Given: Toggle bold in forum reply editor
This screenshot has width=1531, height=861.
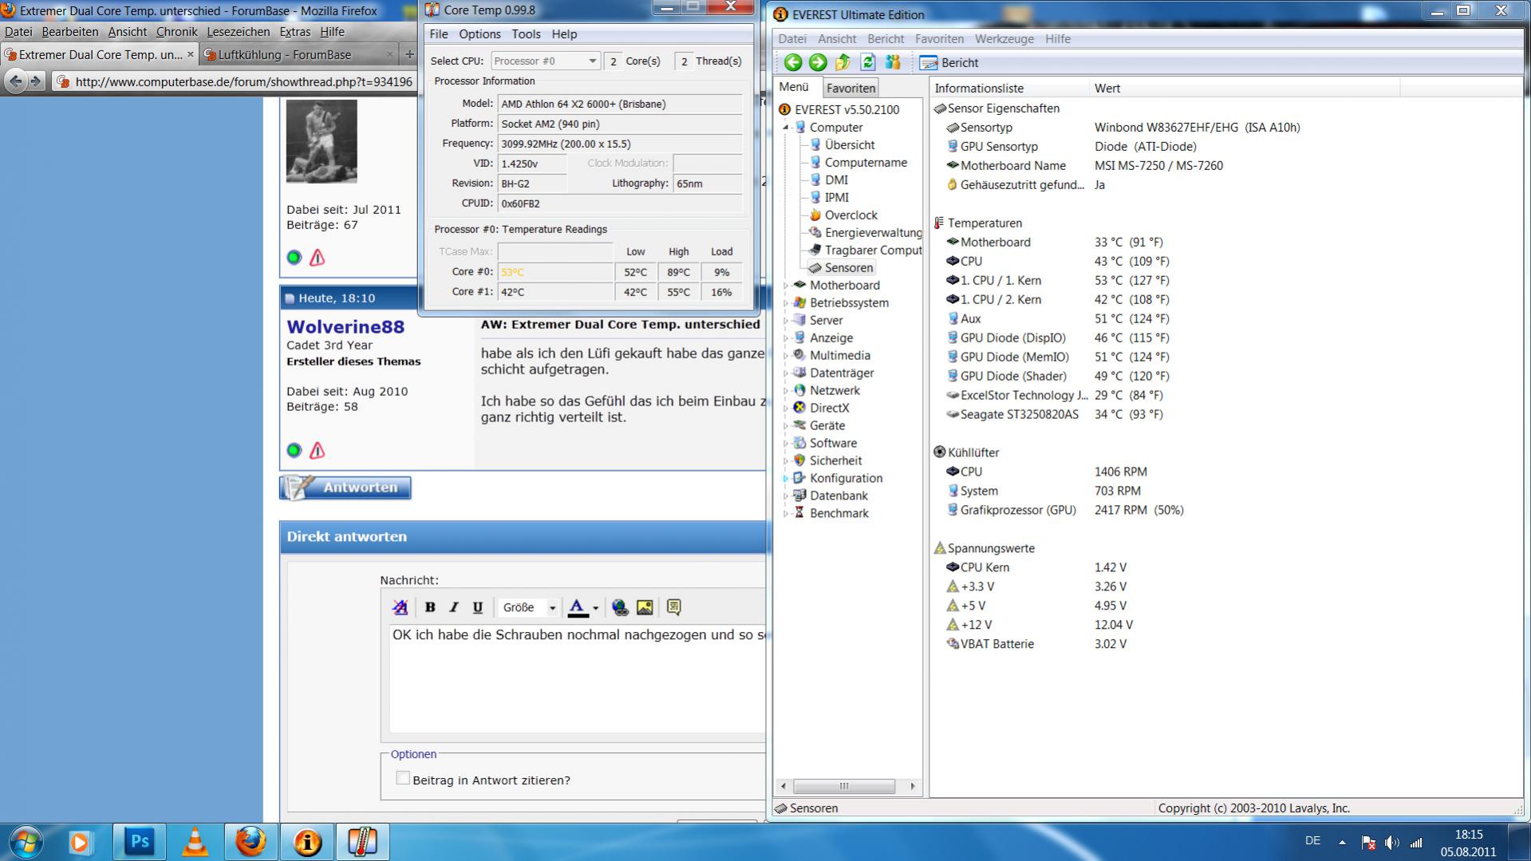Looking at the screenshot, I should click(x=430, y=607).
